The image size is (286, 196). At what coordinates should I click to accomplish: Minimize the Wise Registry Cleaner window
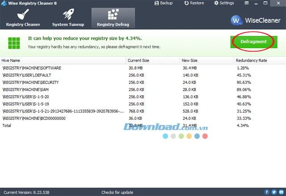click(256, 3)
